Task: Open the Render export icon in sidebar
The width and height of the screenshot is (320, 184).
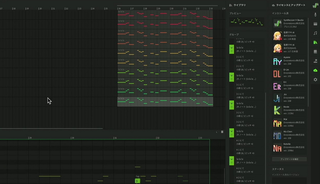Action: point(315,61)
